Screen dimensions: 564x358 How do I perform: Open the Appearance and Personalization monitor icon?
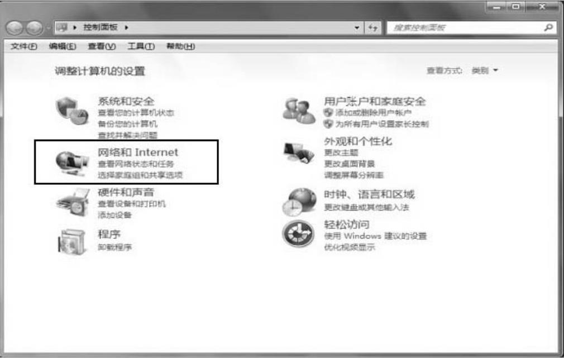point(299,153)
